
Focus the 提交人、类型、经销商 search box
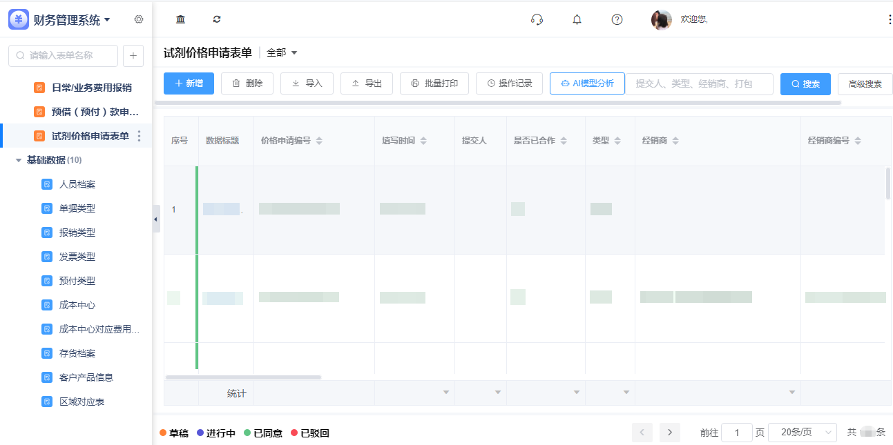[x=699, y=83]
